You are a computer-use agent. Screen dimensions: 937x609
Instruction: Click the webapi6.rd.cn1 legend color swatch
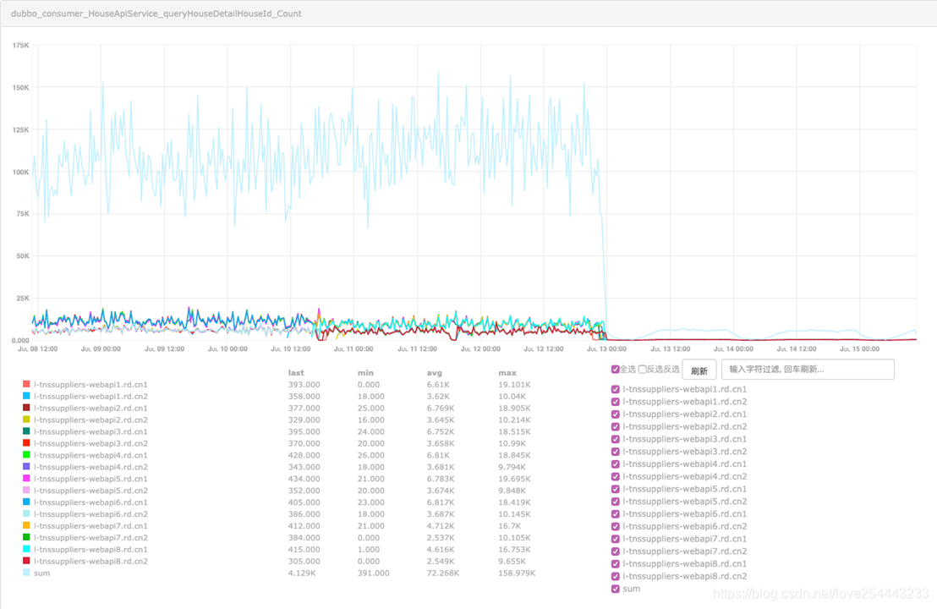click(26, 502)
